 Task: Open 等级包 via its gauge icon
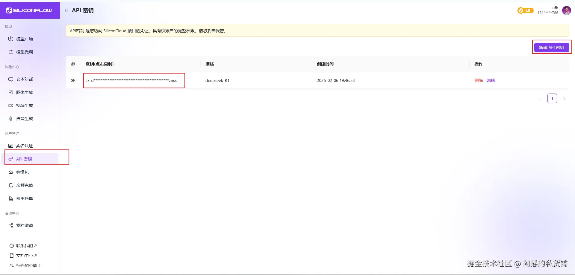click(x=11, y=172)
